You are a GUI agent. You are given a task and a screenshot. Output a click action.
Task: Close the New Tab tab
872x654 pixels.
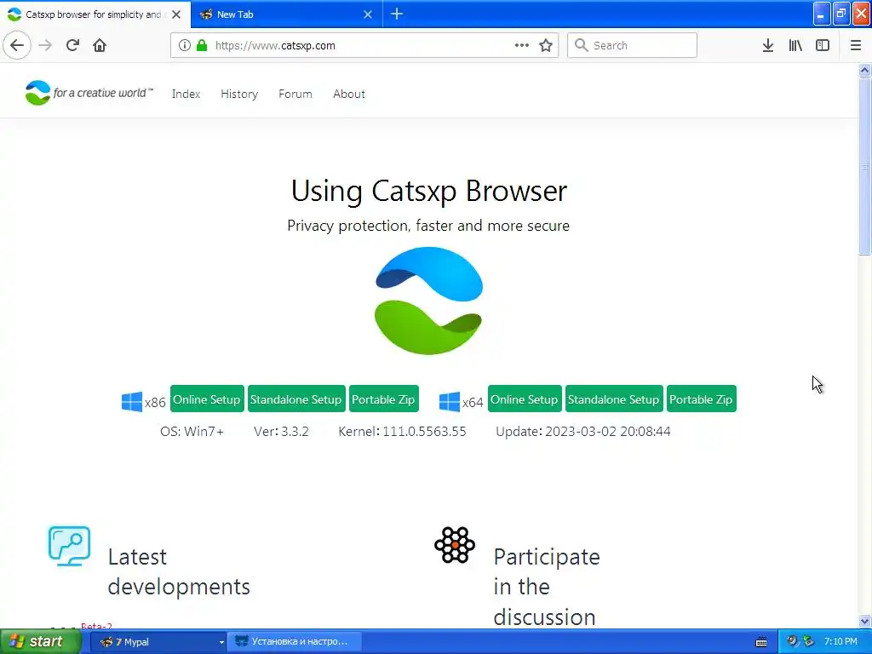tap(368, 14)
